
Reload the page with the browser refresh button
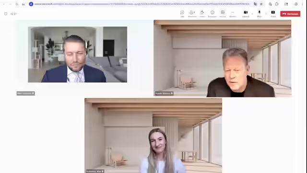tap(17, 4)
